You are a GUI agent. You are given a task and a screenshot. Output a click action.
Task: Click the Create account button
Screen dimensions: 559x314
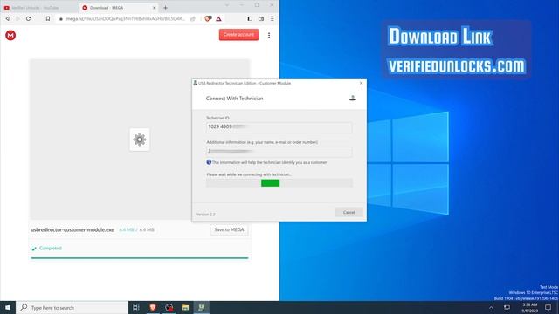click(x=238, y=35)
